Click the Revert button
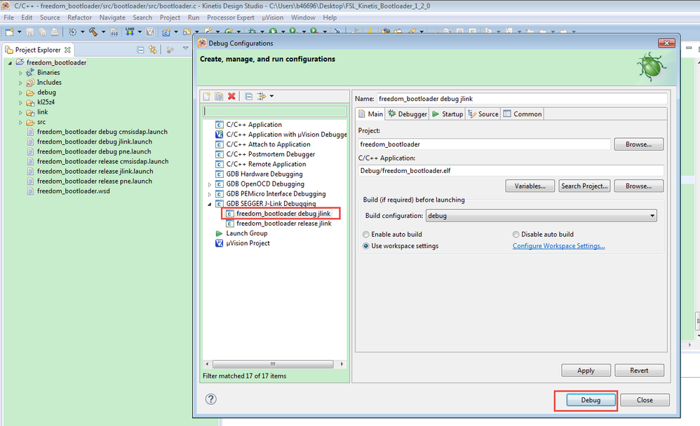 (x=639, y=370)
